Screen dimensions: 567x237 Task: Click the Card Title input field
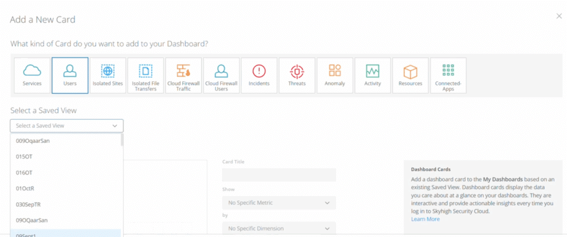click(x=279, y=175)
